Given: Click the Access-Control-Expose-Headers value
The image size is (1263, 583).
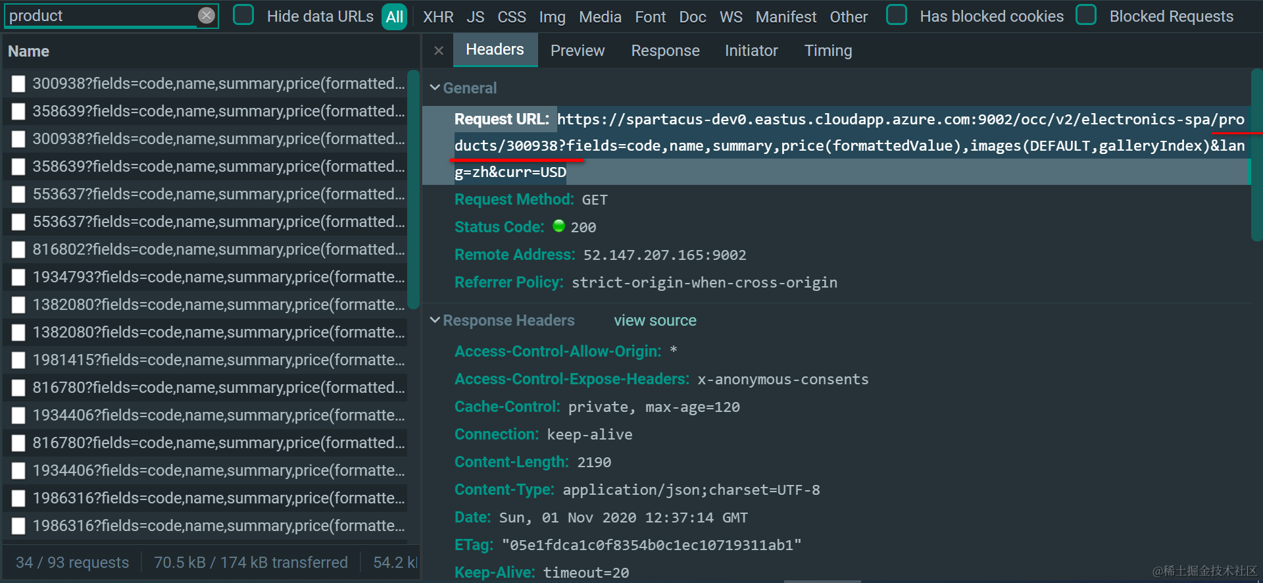Looking at the screenshot, I should (783, 380).
